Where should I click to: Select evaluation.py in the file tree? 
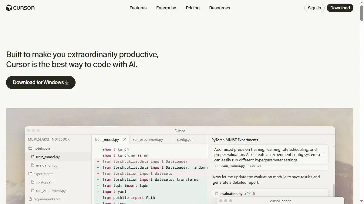coord(58,165)
